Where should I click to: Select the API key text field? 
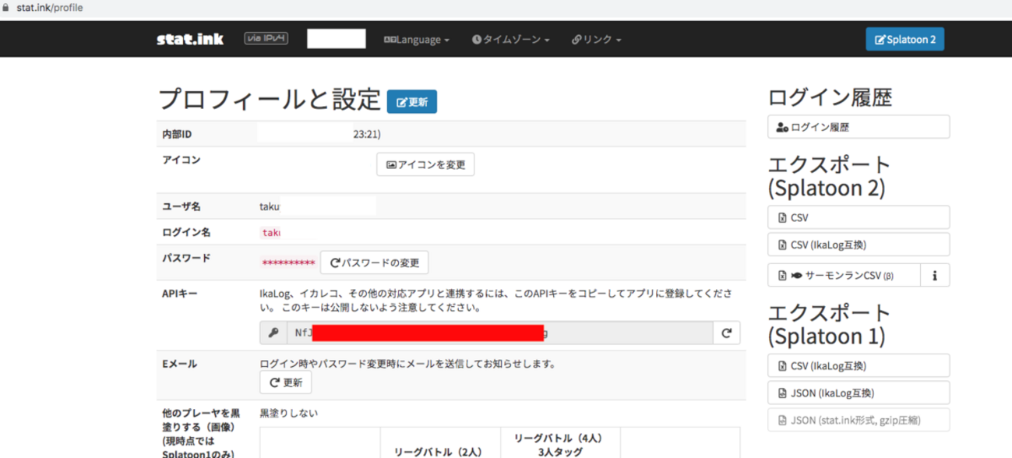(499, 333)
